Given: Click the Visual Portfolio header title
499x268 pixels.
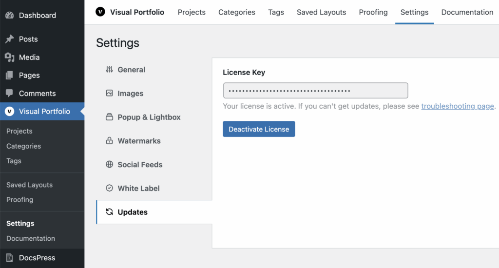Looking at the screenshot, I should click(x=137, y=12).
